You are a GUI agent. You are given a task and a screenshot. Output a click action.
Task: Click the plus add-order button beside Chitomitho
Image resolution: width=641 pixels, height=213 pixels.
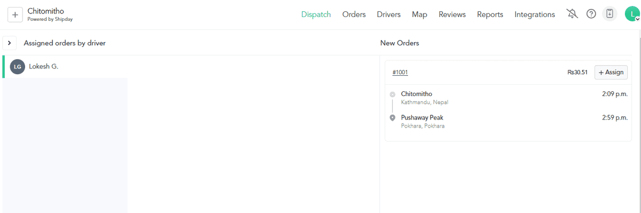15,14
